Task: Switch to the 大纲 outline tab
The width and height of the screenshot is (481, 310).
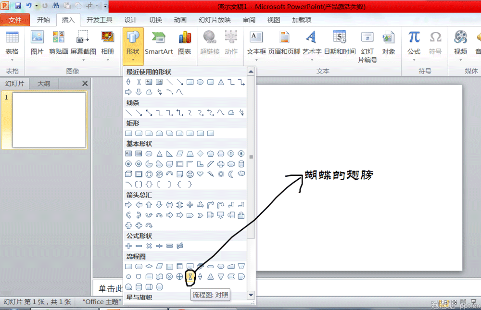Action: pos(44,84)
